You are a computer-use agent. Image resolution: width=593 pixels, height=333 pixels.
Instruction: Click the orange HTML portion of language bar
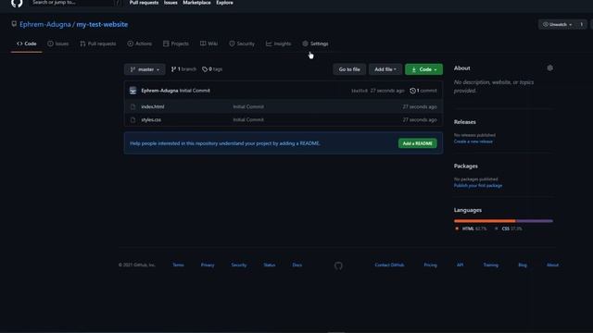(x=485, y=221)
